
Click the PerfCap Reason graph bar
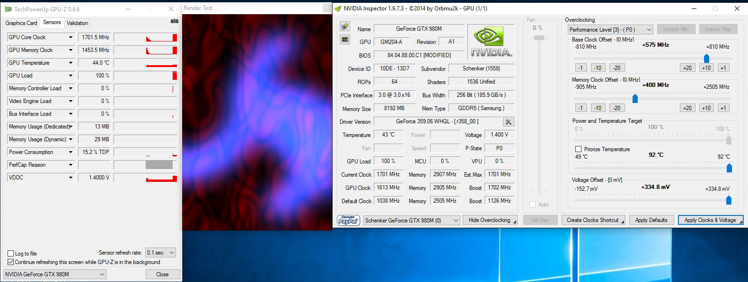pyautogui.click(x=159, y=165)
